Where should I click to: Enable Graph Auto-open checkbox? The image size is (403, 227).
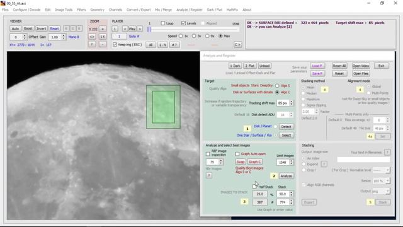click(x=237, y=154)
